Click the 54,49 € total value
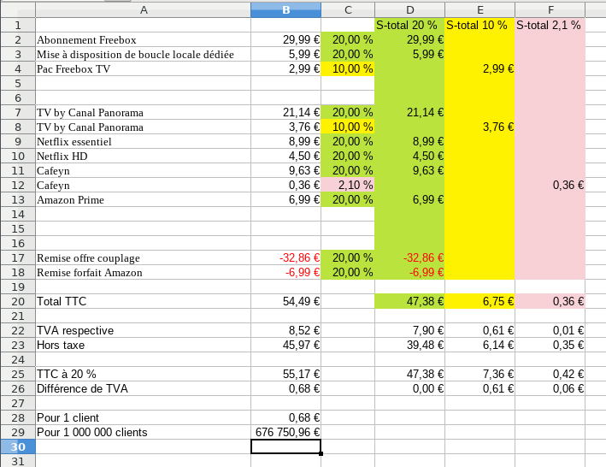 (285, 302)
